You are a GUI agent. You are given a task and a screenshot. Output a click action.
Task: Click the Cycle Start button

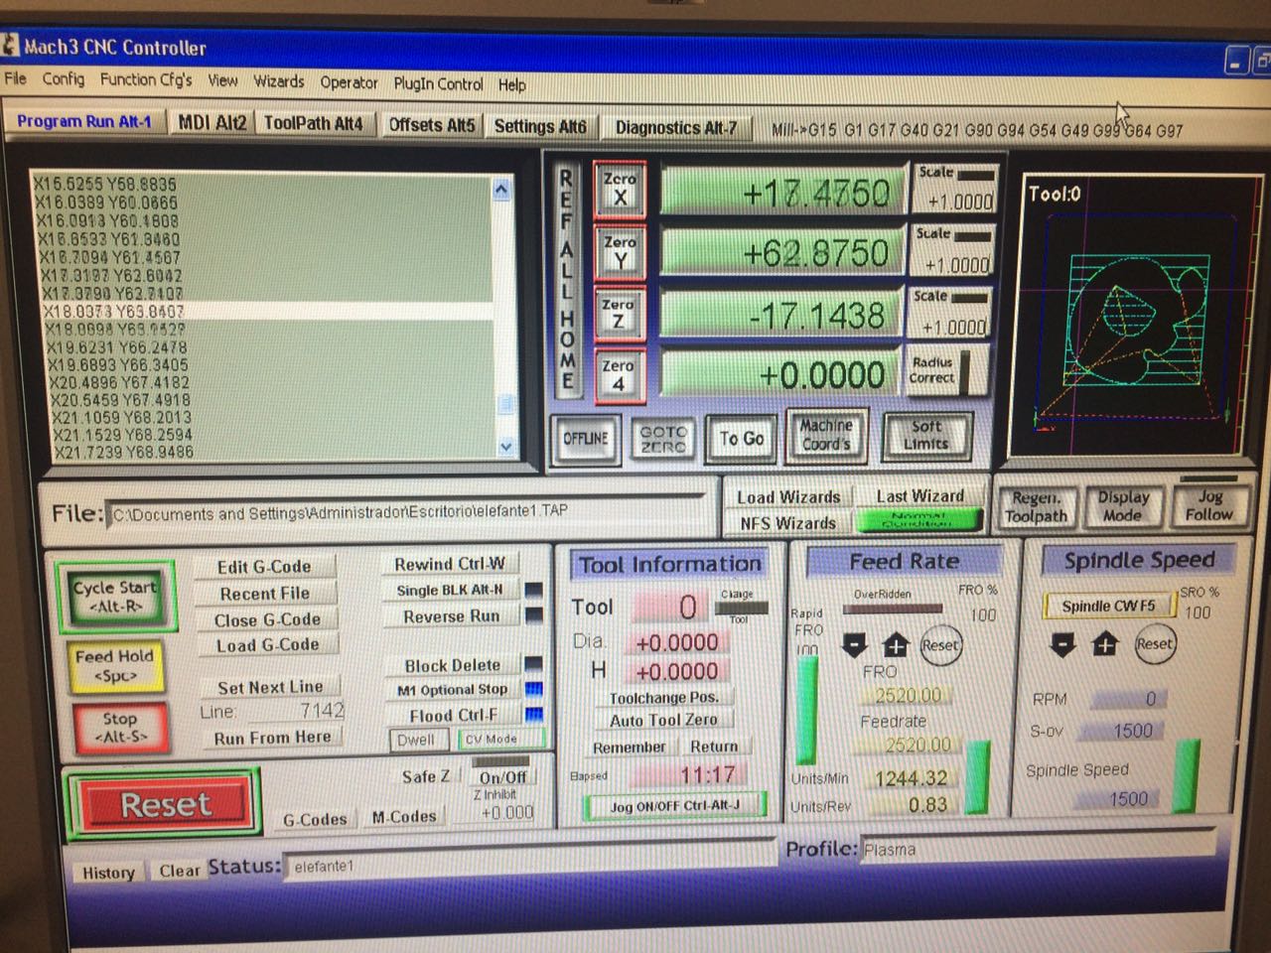point(115,596)
